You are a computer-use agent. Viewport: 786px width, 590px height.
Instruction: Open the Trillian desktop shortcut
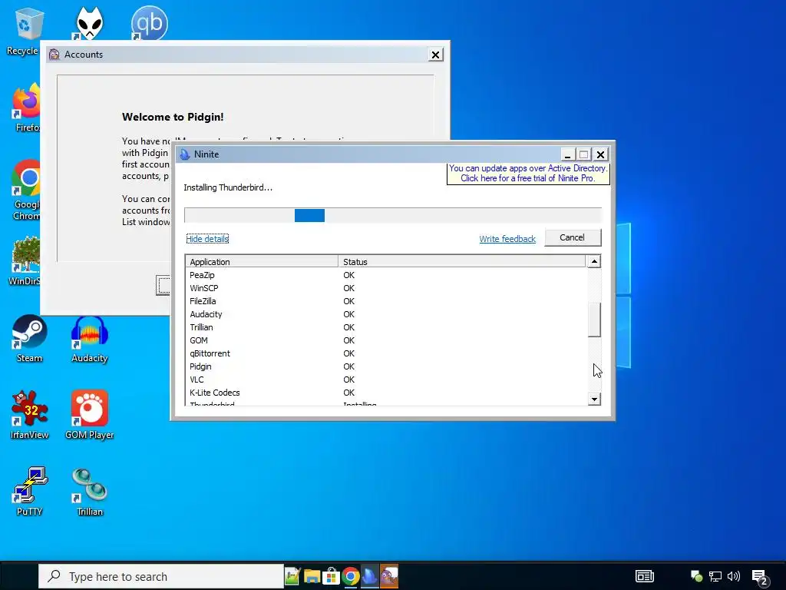coord(89,492)
